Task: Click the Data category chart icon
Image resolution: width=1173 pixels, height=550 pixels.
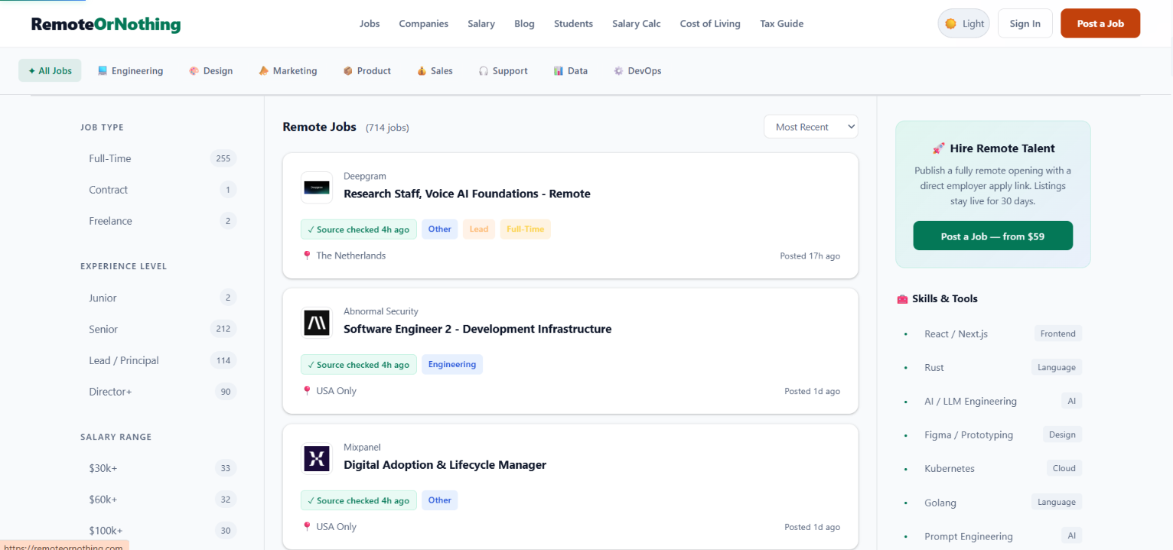Action: click(x=559, y=71)
